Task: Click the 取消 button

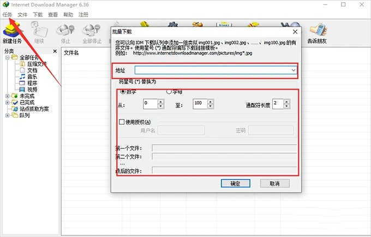Action: point(274,183)
